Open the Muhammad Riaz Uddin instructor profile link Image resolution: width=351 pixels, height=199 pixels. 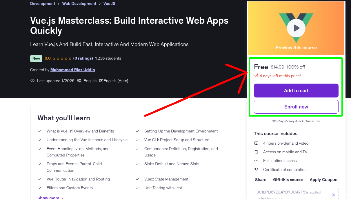(72, 70)
